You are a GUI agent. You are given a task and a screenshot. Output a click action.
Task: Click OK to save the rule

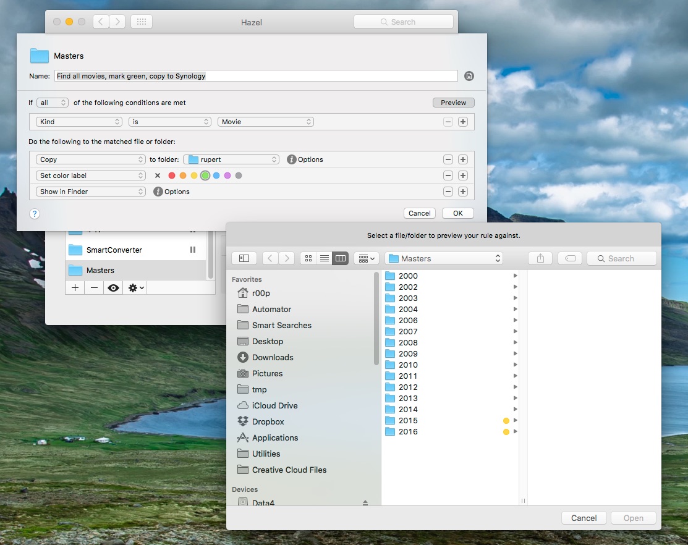[x=457, y=213]
